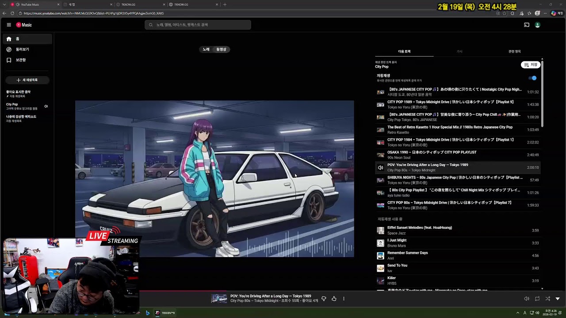Select the 다음 트랙 tab
The width and height of the screenshot is (566, 318).
click(404, 52)
